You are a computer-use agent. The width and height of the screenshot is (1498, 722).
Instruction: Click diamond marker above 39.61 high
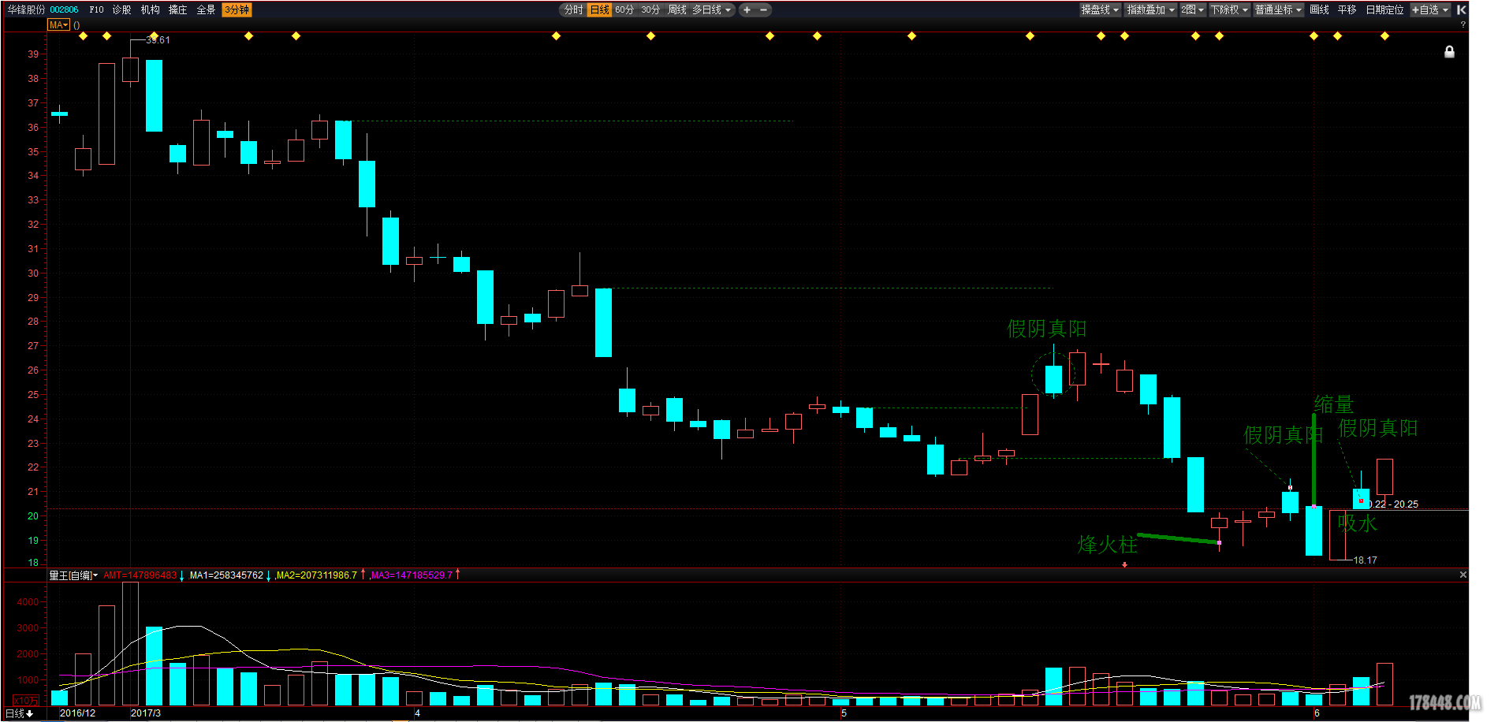(x=154, y=36)
